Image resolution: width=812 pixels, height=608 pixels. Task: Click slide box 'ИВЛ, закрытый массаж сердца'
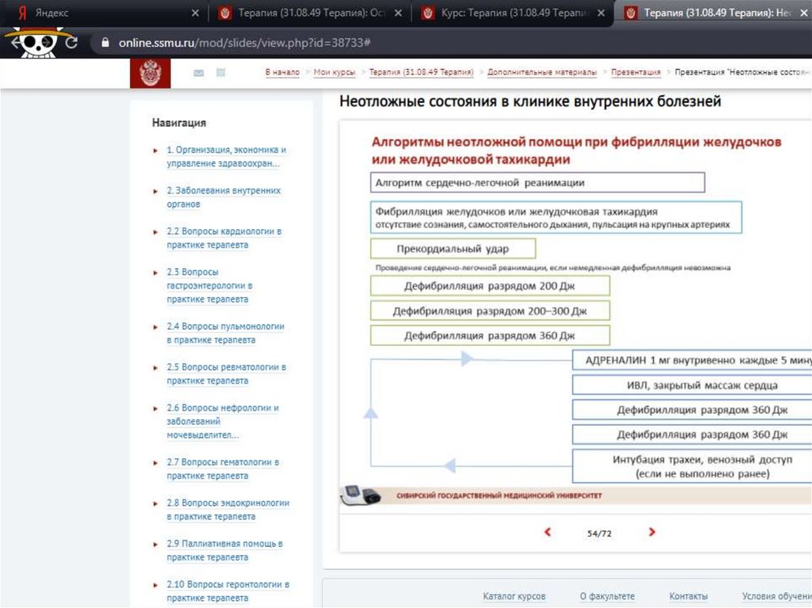pos(691,384)
